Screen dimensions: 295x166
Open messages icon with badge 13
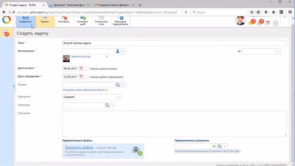click(x=252, y=22)
